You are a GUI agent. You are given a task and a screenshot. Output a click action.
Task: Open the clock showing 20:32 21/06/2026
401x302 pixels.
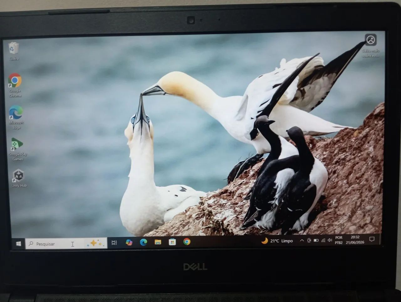point(355,240)
